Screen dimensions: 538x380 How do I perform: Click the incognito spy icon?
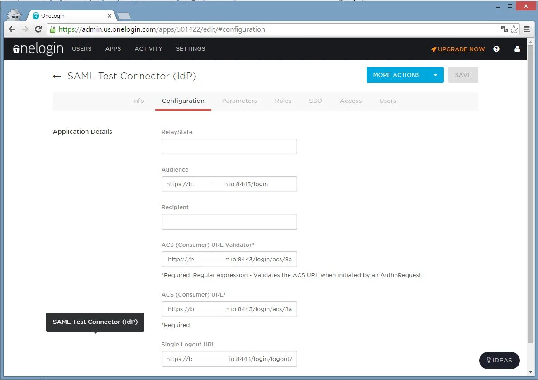click(x=14, y=15)
